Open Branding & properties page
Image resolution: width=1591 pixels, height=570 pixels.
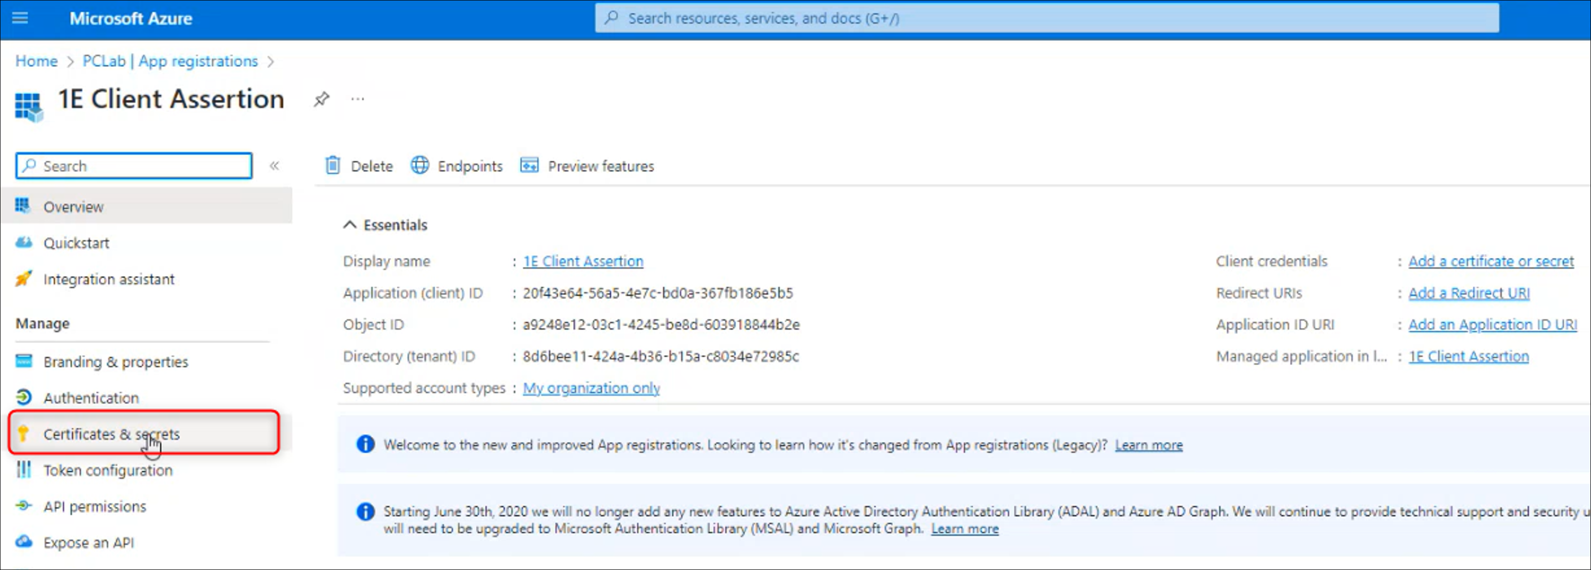point(116,362)
